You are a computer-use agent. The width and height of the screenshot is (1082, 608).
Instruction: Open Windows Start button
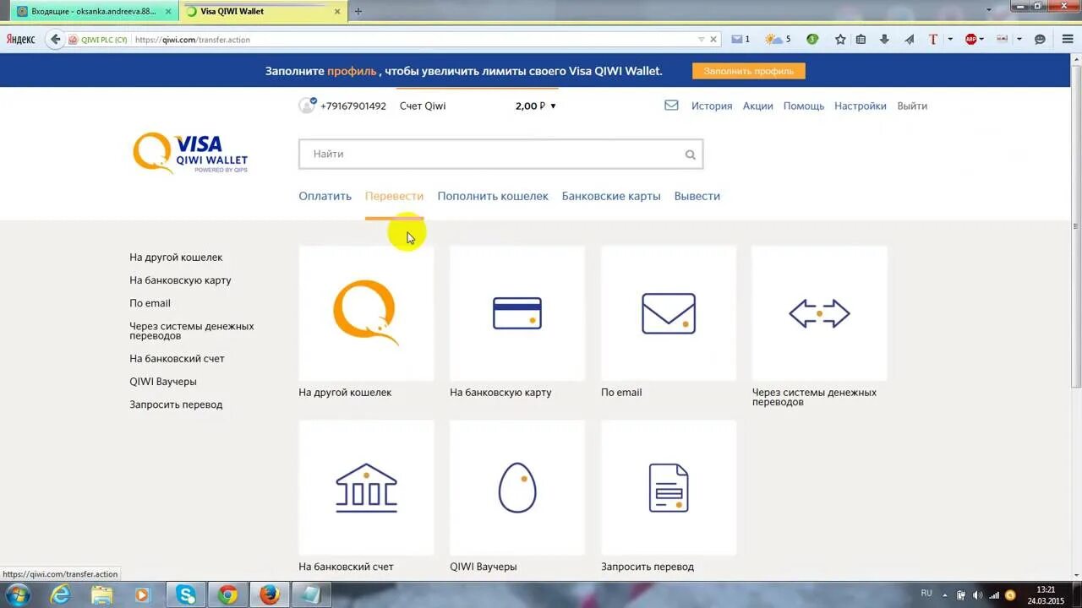coord(18,594)
